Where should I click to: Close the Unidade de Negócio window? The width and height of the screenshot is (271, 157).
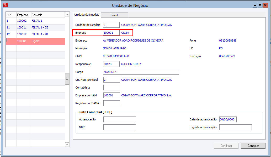click(x=265, y=5)
